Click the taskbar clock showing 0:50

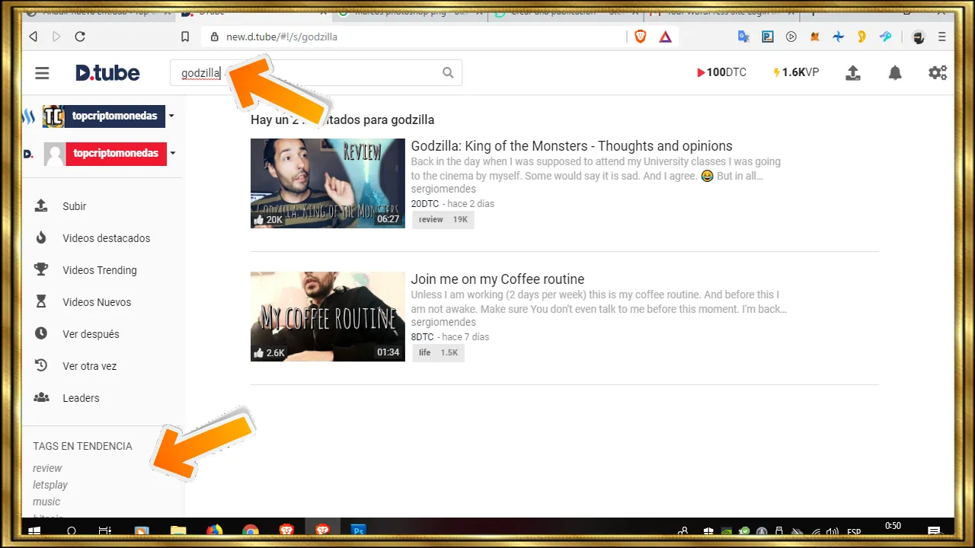tap(893, 527)
